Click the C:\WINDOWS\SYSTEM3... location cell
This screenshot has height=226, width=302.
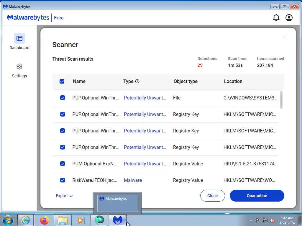(x=250, y=98)
